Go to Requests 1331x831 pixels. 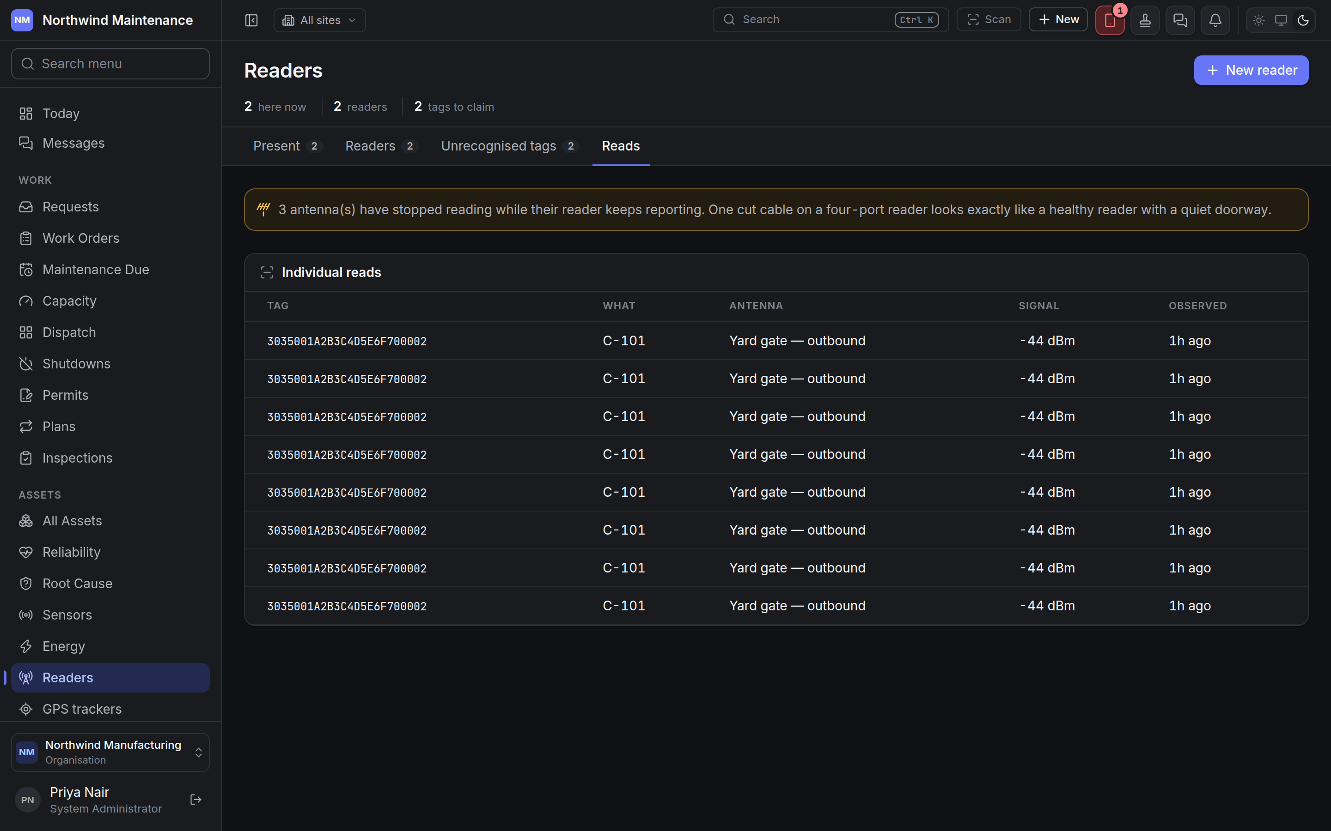(x=110, y=207)
